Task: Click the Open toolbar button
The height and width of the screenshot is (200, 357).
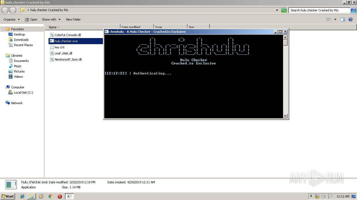Action: tap(31, 19)
